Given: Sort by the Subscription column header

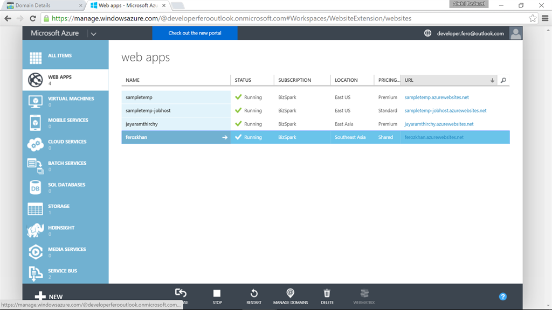Looking at the screenshot, I should [x=302, y=80].
